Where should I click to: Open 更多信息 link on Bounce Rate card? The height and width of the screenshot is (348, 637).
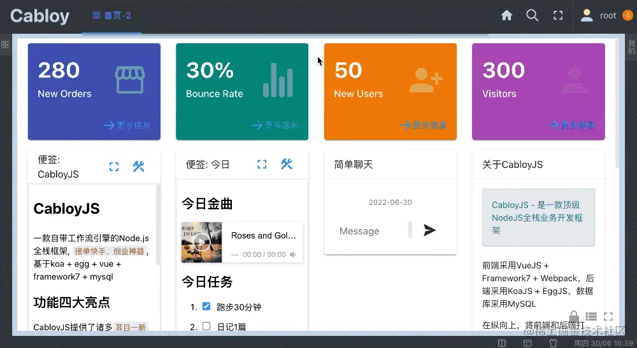tap(275, 125)
